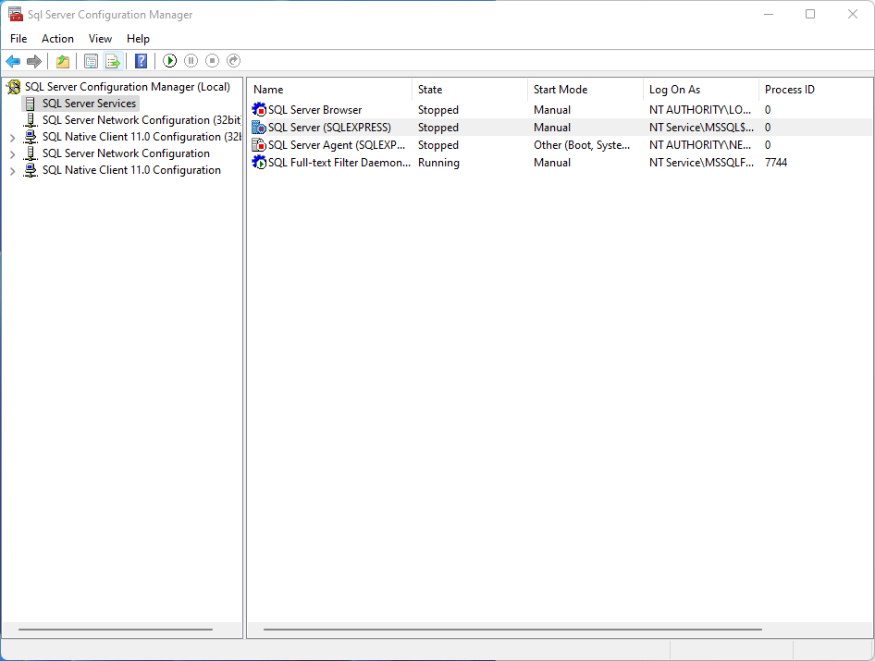This screenshot has height=661, width=875.
Task: Toggle the Show/Hide console tree icon
Action: coord(91,61)
